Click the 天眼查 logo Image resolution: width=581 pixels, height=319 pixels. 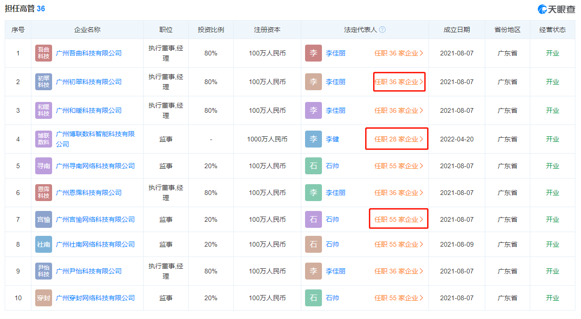pyautogui.click(x=556, y=9)
